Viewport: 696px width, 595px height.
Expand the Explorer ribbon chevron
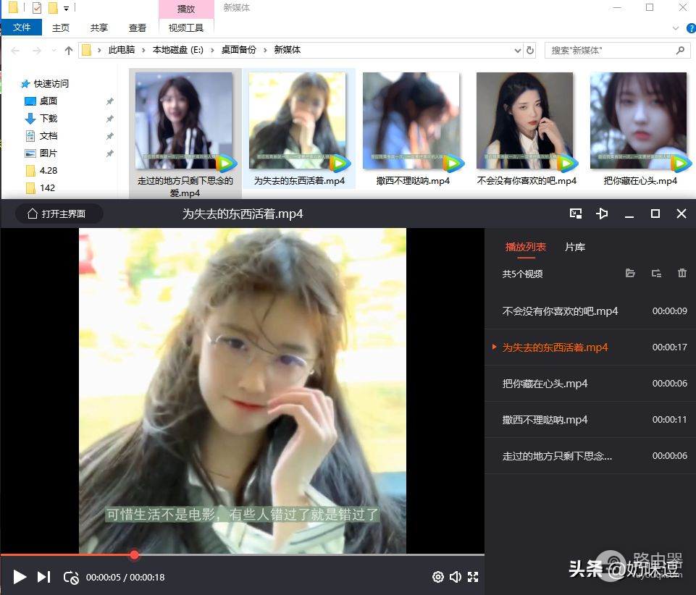click(x=674, y=28)
